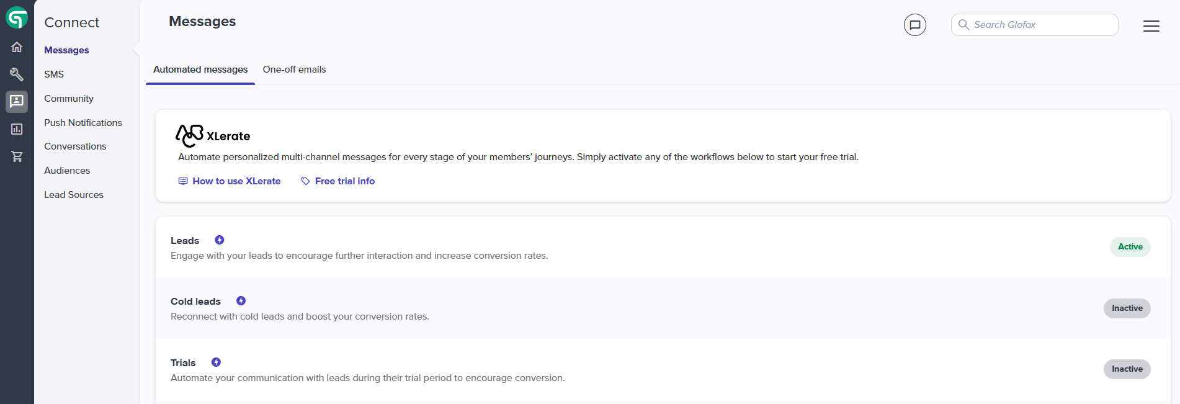Viewport: 1180px width, 404px height.
Task: Open the shopping cart store icon
Action: (x=17, y=156)
